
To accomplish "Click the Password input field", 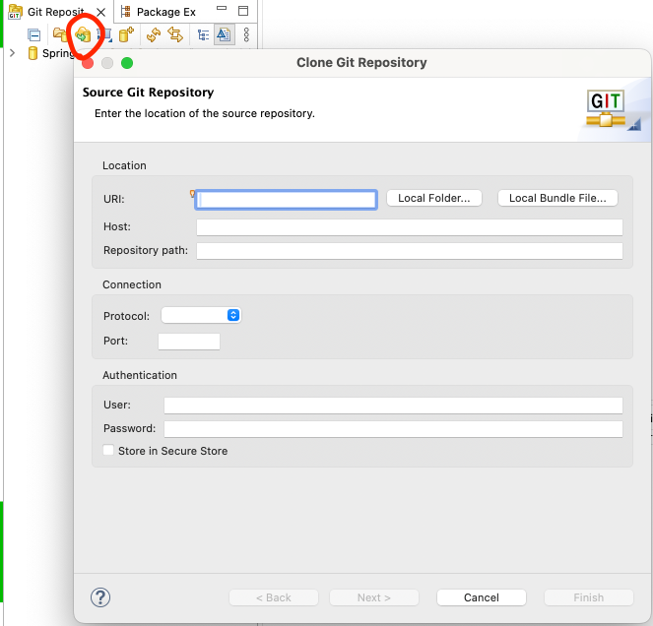I will [x=393, y=429].
